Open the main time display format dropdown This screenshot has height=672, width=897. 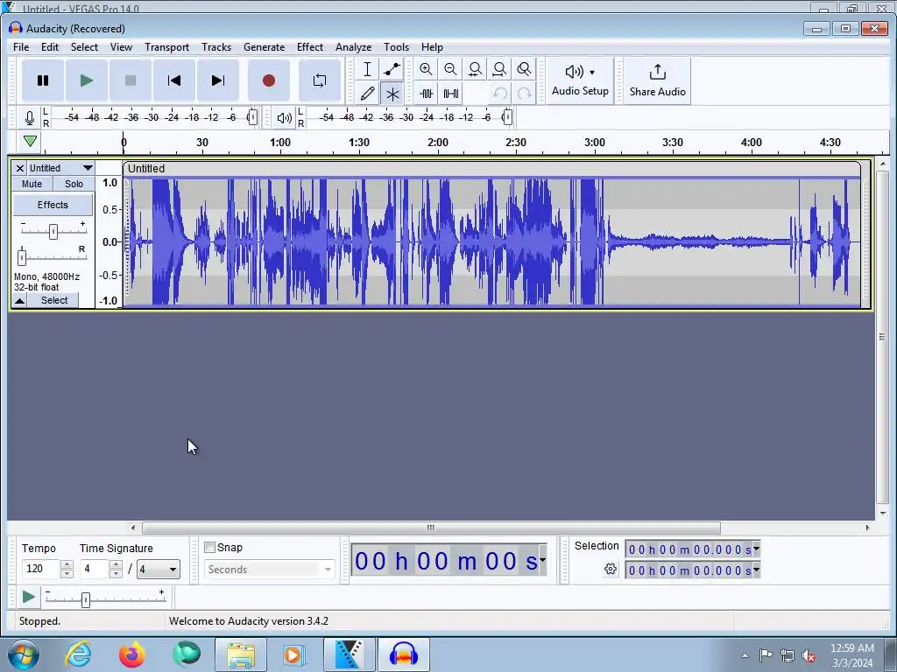[542, 560]
